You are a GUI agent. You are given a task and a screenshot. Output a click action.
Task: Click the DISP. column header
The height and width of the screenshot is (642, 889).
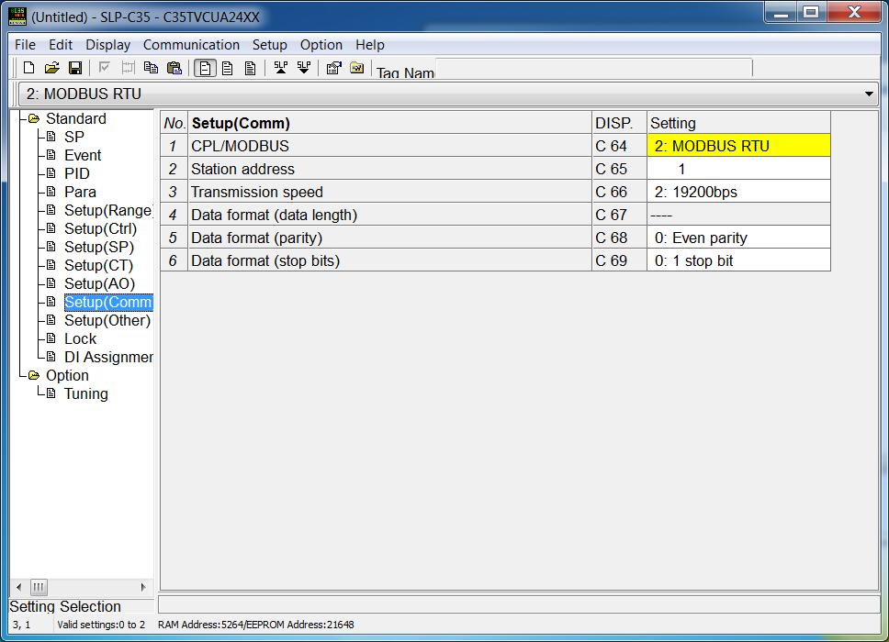pyautogui.click(x=619, y=123)
